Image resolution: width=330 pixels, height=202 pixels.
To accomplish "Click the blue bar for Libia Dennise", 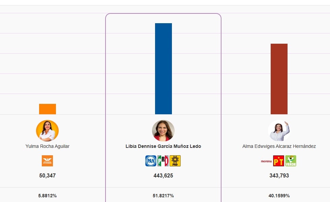I will coord(163,69).
